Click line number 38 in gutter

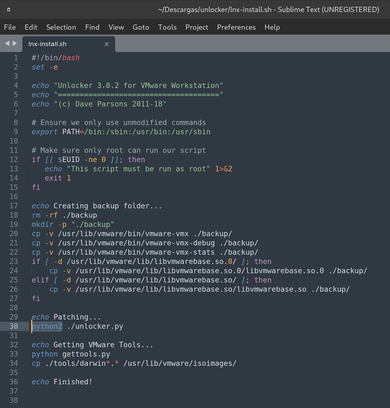coord(14,400)
